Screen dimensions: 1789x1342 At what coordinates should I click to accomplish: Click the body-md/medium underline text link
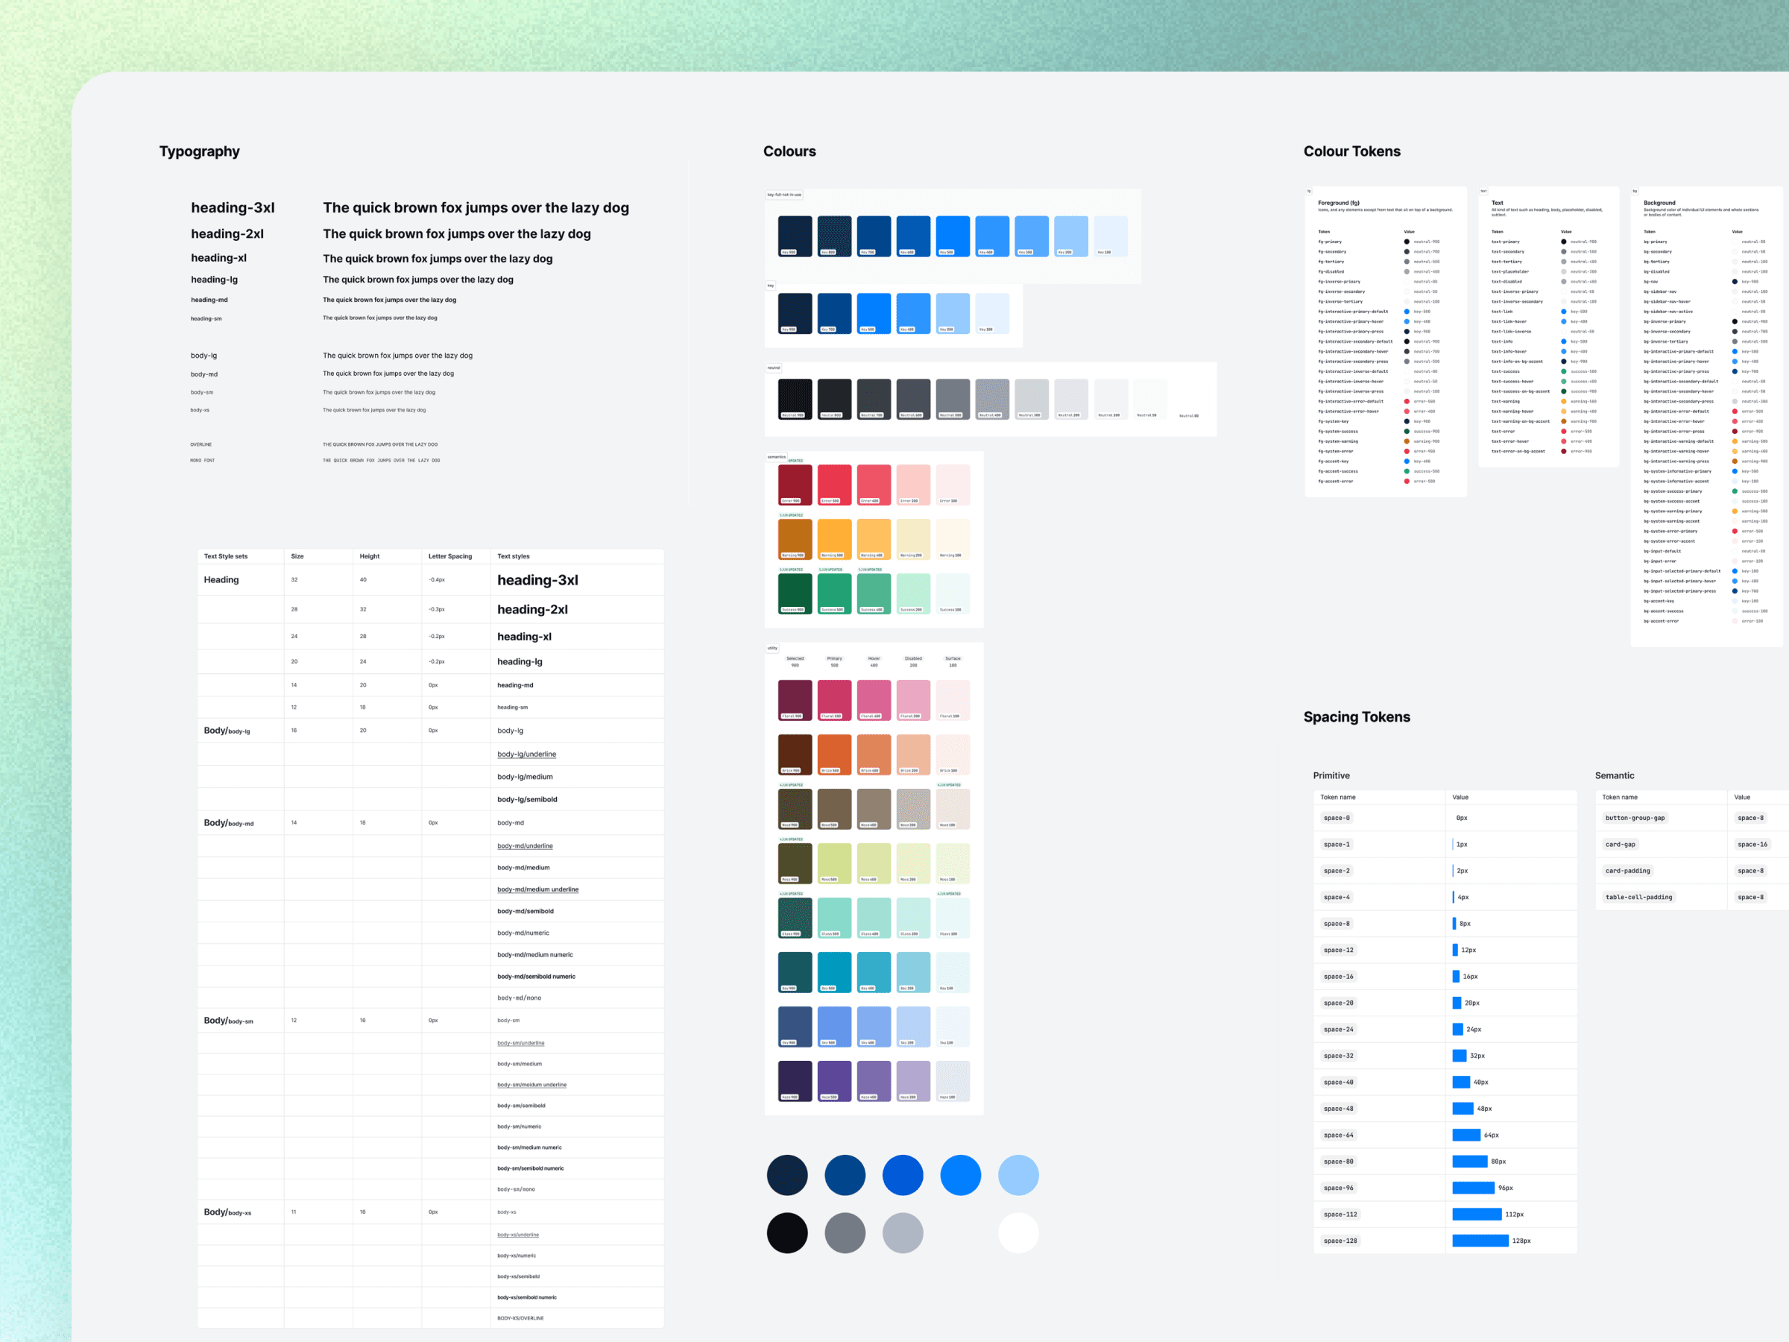coord(538,889)
